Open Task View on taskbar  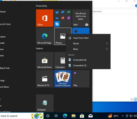coord(56,116)
